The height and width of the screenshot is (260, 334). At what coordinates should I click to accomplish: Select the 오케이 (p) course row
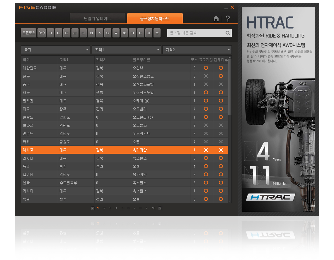click(x=125, y=101)
